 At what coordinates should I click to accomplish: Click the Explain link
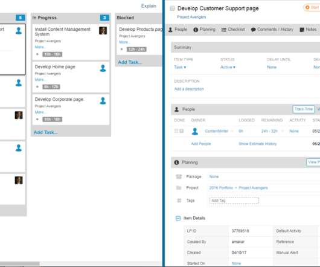[x=149, y=6]
